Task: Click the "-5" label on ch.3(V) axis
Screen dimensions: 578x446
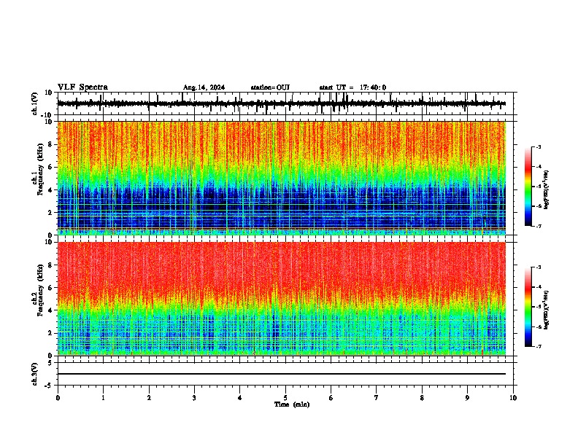Action: coord(49,386)
